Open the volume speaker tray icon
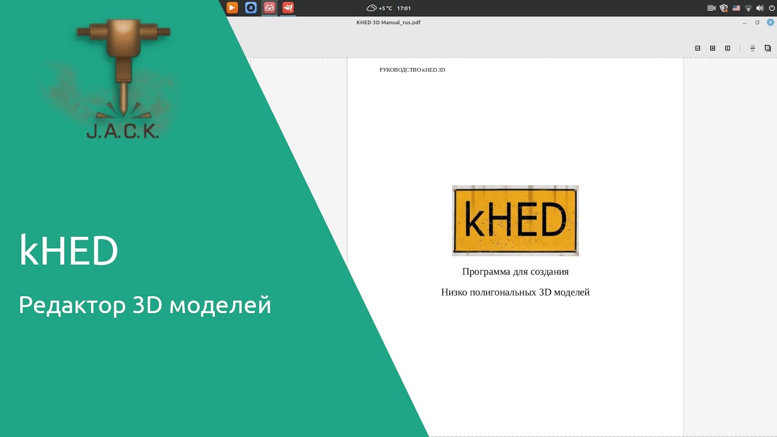This screenshot has height=437, width=777. [x=759, y=8]
